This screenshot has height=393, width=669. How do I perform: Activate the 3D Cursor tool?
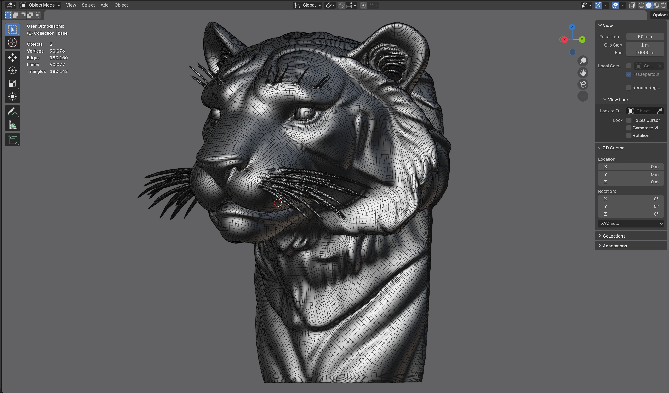pos(12,42)
